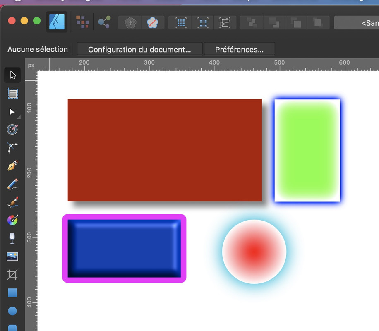Select the Transparency wine glass tool
379x331 pixels.
(12, 238)
